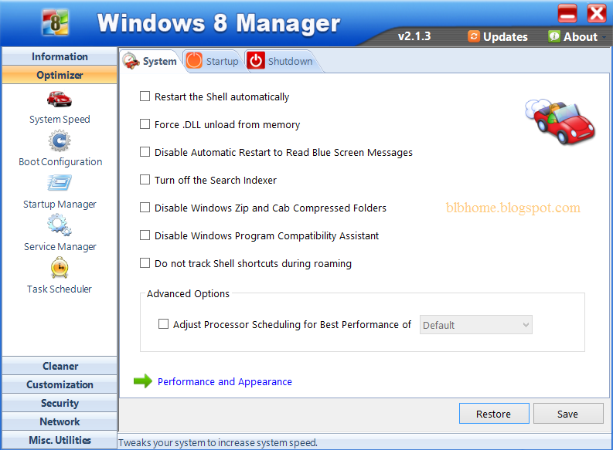Click the Task Scheduler label
This screenshot has height=450, width=613.
click(x=60, y=289)
